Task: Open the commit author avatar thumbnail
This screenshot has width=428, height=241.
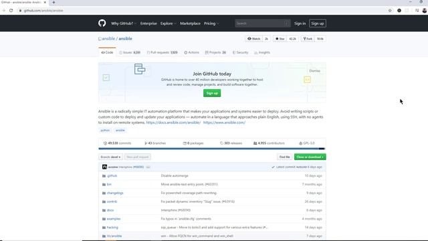Action: (x=104, y=167)
